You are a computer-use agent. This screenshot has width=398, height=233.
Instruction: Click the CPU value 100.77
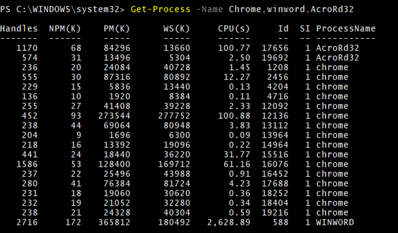[x=234, y=48]
